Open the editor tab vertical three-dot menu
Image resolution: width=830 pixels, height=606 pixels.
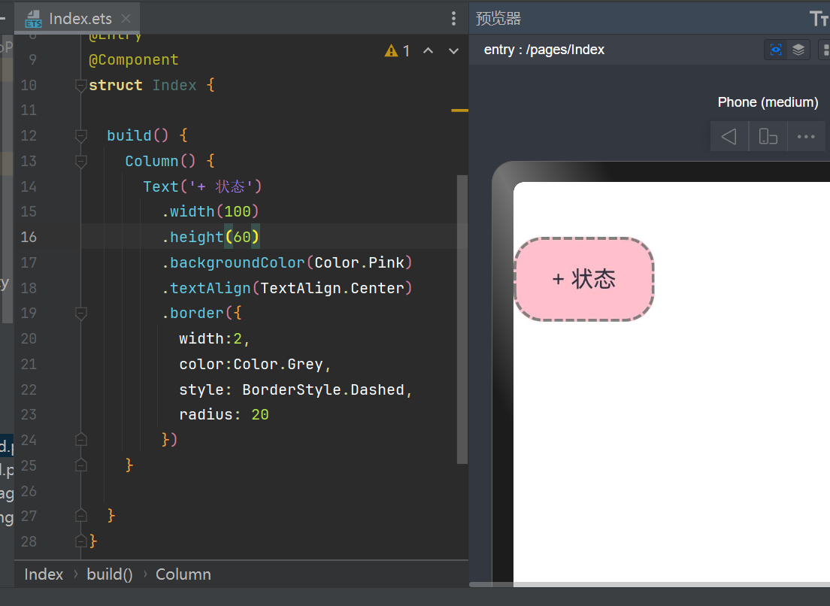[453, 19]
